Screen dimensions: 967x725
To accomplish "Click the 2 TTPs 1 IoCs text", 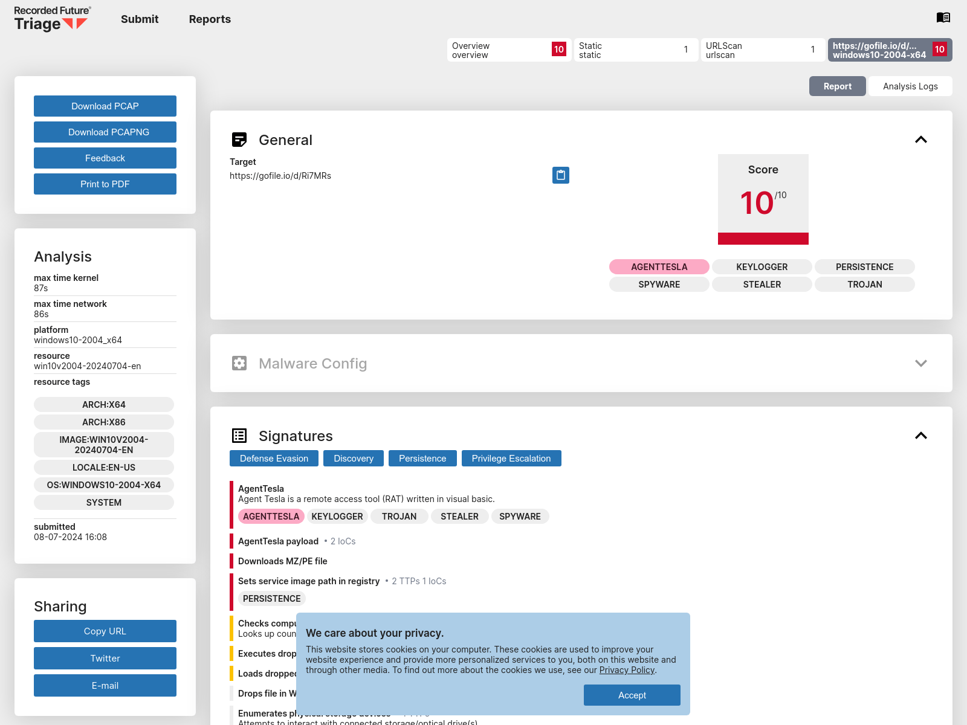I will click(x=419, y=581).
